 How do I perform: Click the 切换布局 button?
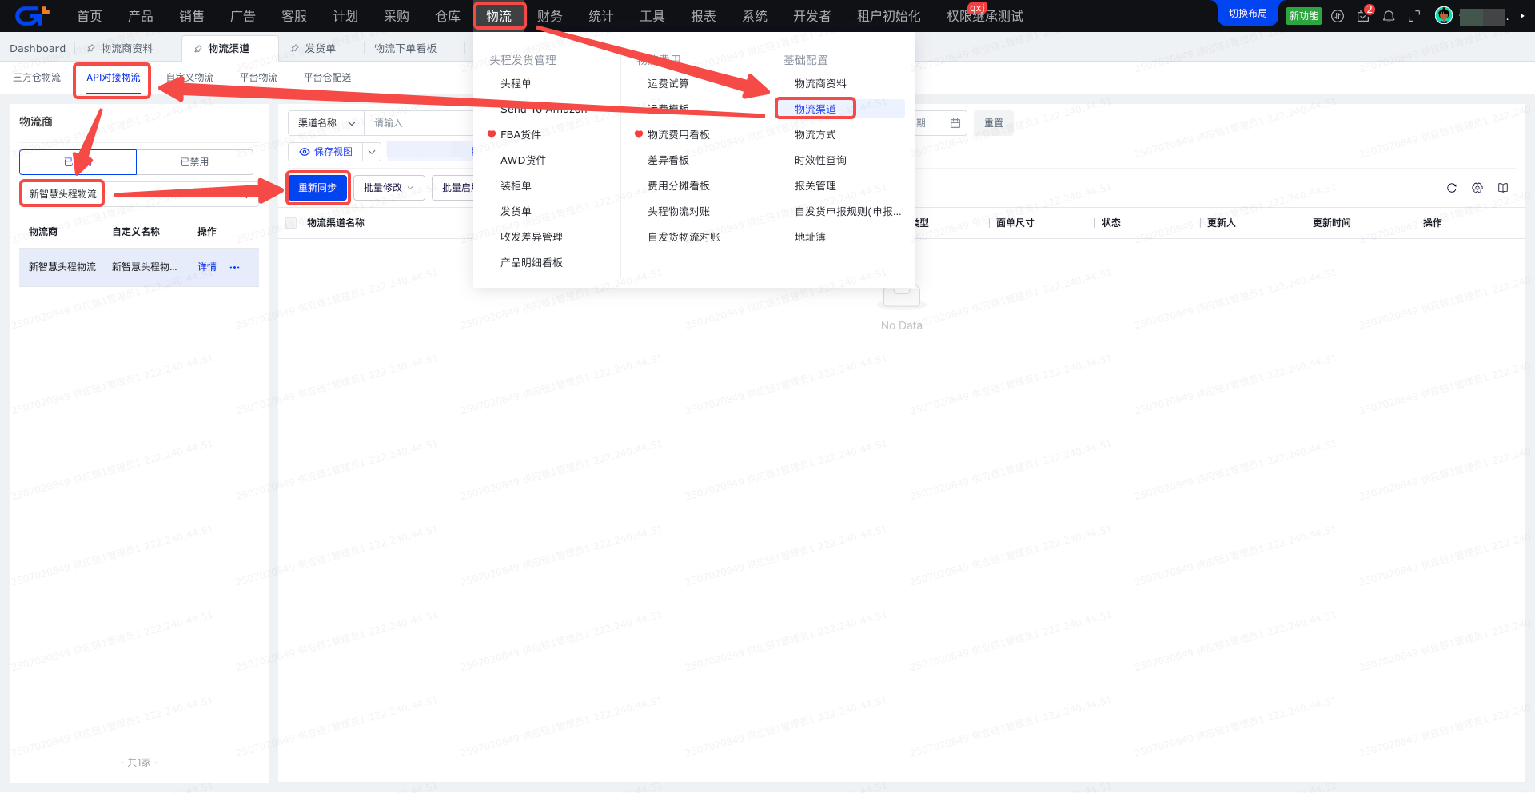tap(1248, 14)
